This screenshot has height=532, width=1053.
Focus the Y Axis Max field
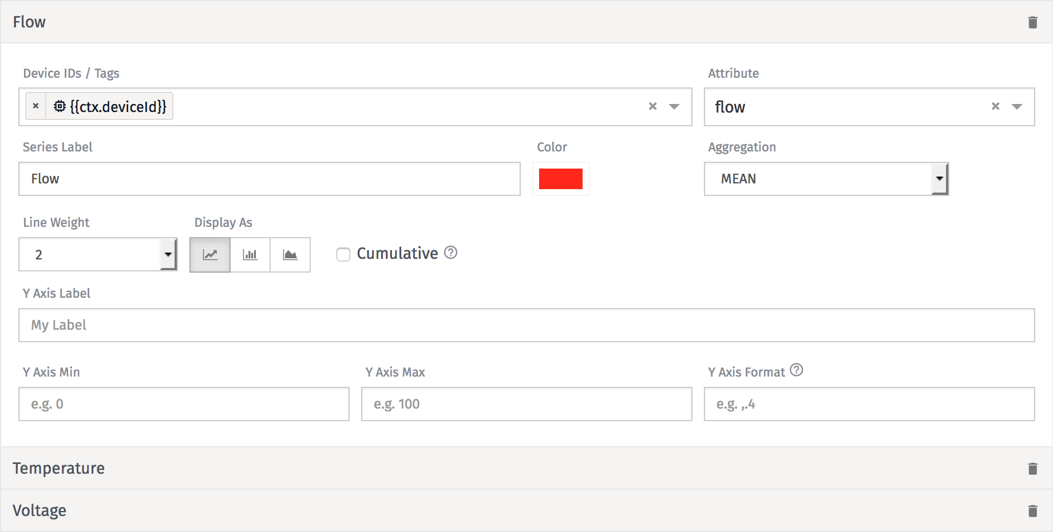(526, 404)
